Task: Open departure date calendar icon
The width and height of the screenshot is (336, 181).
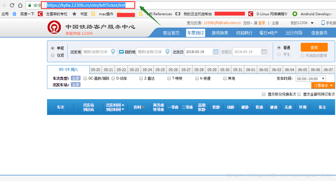Action: click(x=215, y=52)
